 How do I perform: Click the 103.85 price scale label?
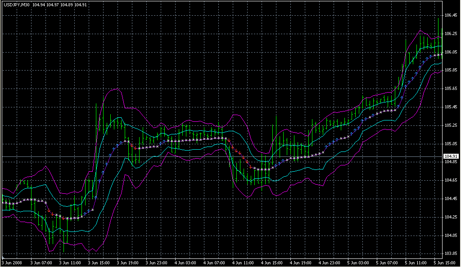[451, 254]
